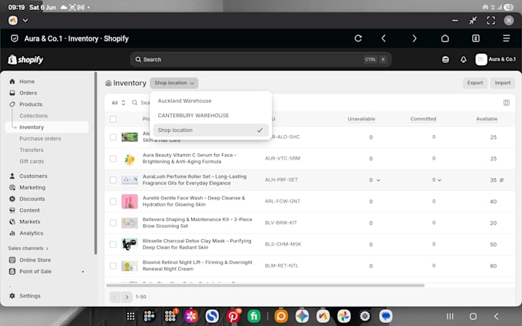Click the Discounts sidebar icon

[x=12, y=199]
